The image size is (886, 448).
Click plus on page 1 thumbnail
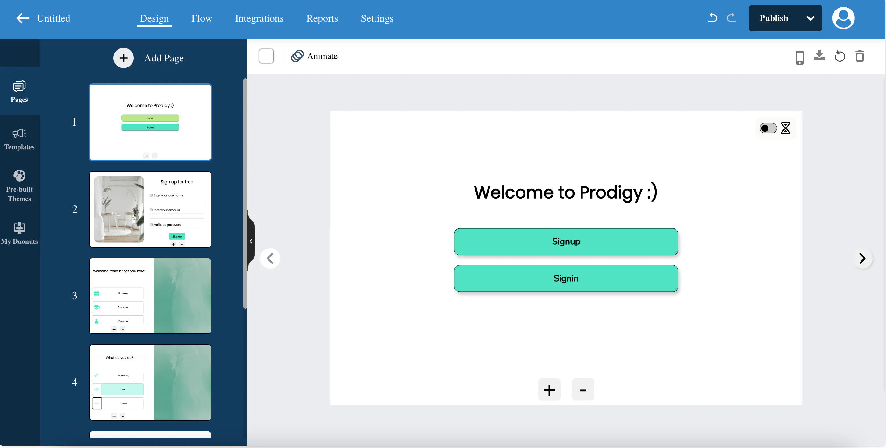coord(146,156)
